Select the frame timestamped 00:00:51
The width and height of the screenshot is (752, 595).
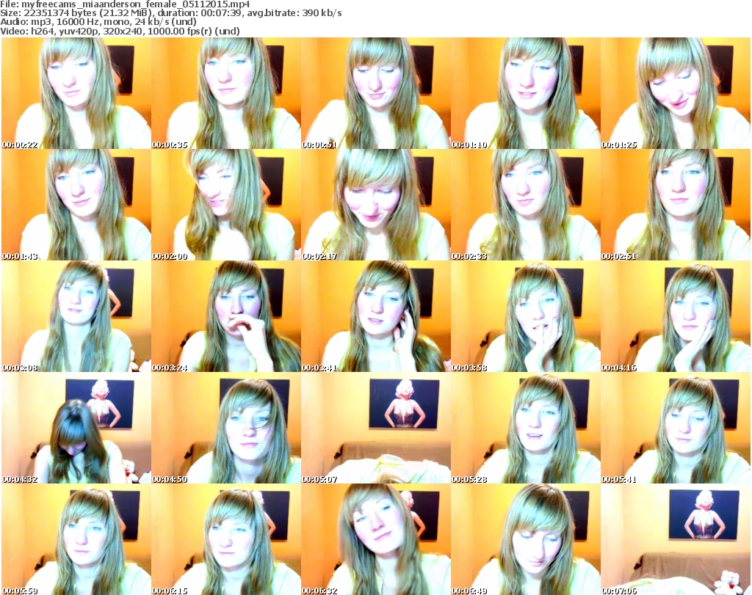click(375, 93)
